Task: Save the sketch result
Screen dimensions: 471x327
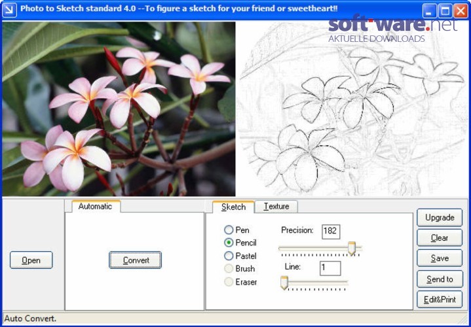Action: coord(440,258)
